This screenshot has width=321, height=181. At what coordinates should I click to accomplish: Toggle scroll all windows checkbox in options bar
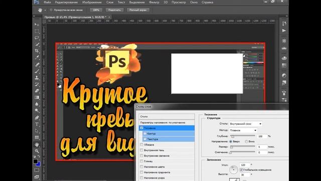(x=51, y=10)
